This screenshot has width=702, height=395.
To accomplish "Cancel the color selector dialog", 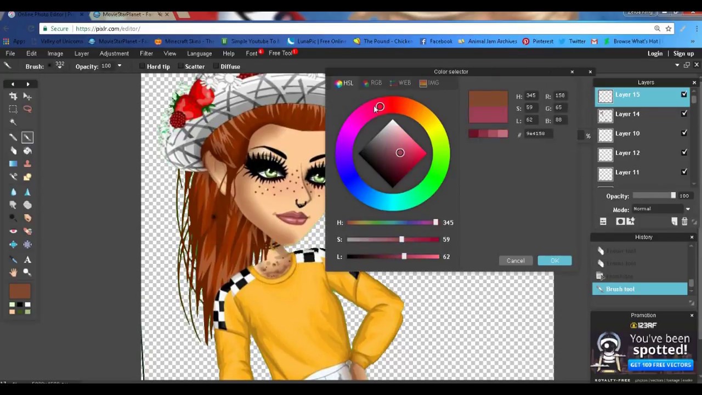I will (516, 261).
